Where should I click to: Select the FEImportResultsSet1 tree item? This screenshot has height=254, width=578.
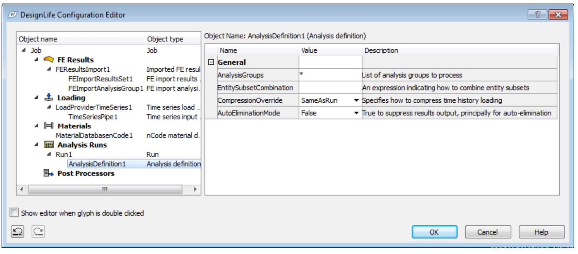coord(101,79)
